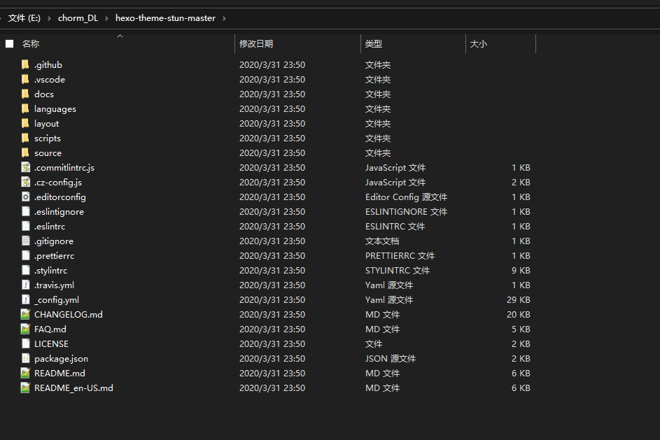Click the languages folder icon

[x=26, y=108]
